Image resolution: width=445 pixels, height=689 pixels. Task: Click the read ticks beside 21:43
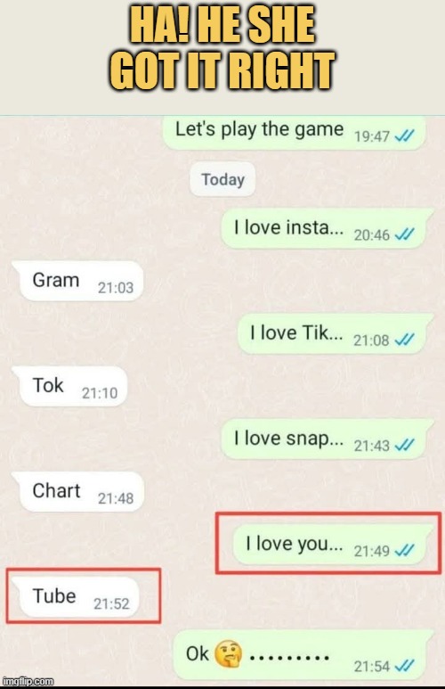[404, 445]
